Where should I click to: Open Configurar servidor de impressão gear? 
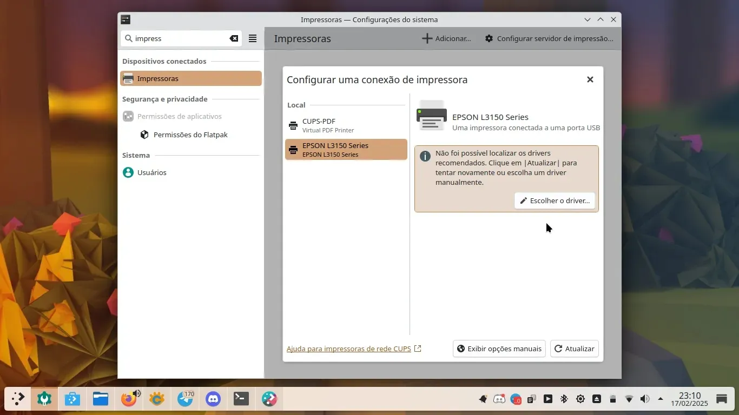point(489,38)
